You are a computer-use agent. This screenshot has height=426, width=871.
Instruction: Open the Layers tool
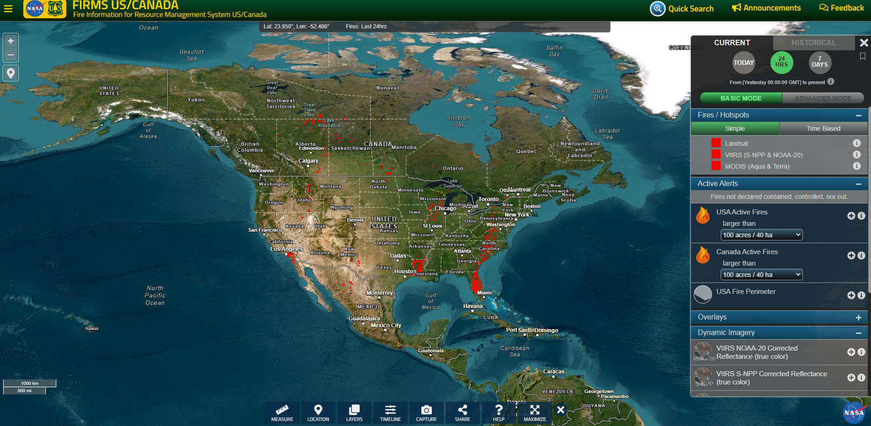click(x=354, y=413)
